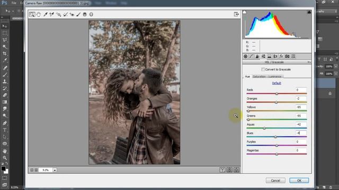This screenshot has width=339, height=190.
Task: Click the Oranges hue slider handle
Action: pyautogui.click(x=276, y=102)
